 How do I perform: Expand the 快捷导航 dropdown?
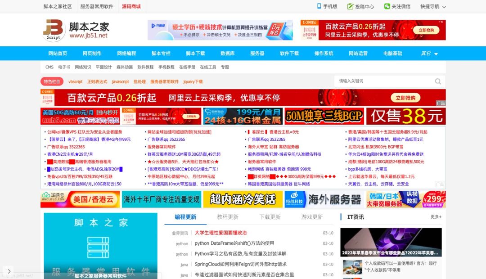[433, 6]
